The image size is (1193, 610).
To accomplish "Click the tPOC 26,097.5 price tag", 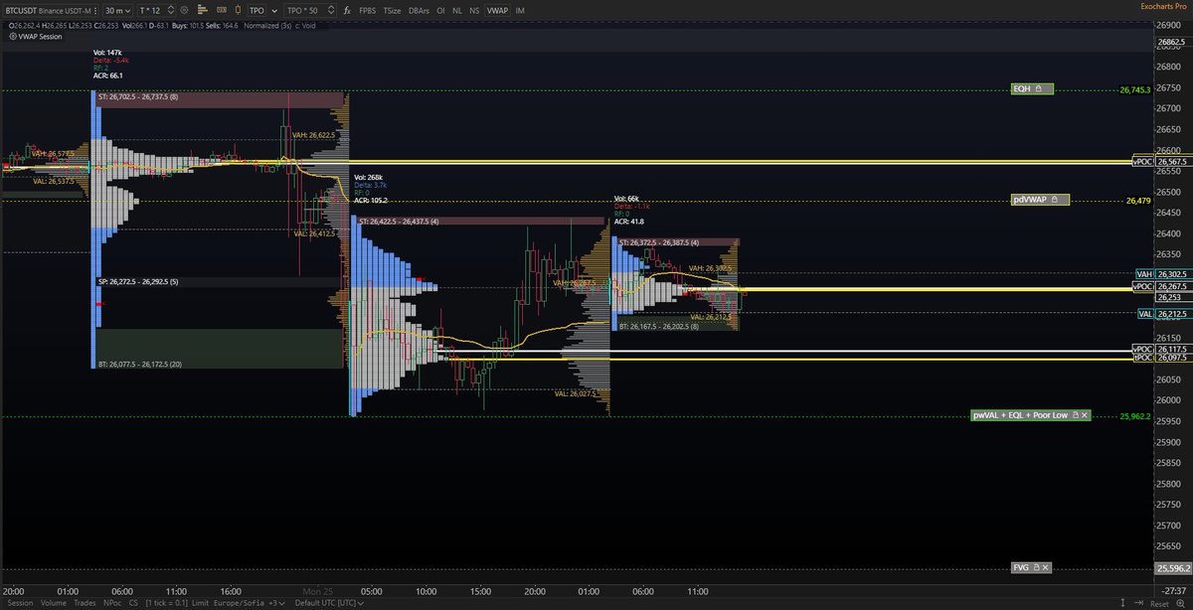I will [1162, 359].
